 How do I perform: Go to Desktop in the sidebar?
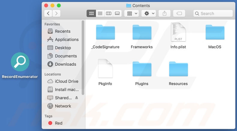tap(63, 48)
